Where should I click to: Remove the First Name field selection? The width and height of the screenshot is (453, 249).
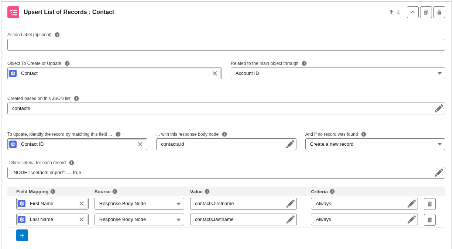tap(82, 204)
